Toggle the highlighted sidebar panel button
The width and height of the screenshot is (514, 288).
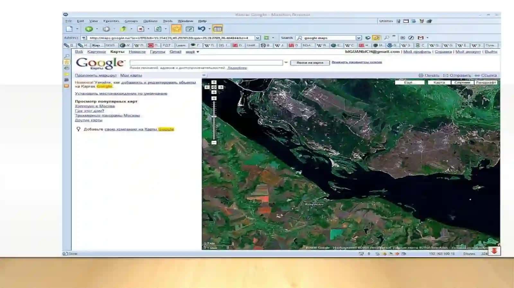pyautogui.click(x=217, y=29)
